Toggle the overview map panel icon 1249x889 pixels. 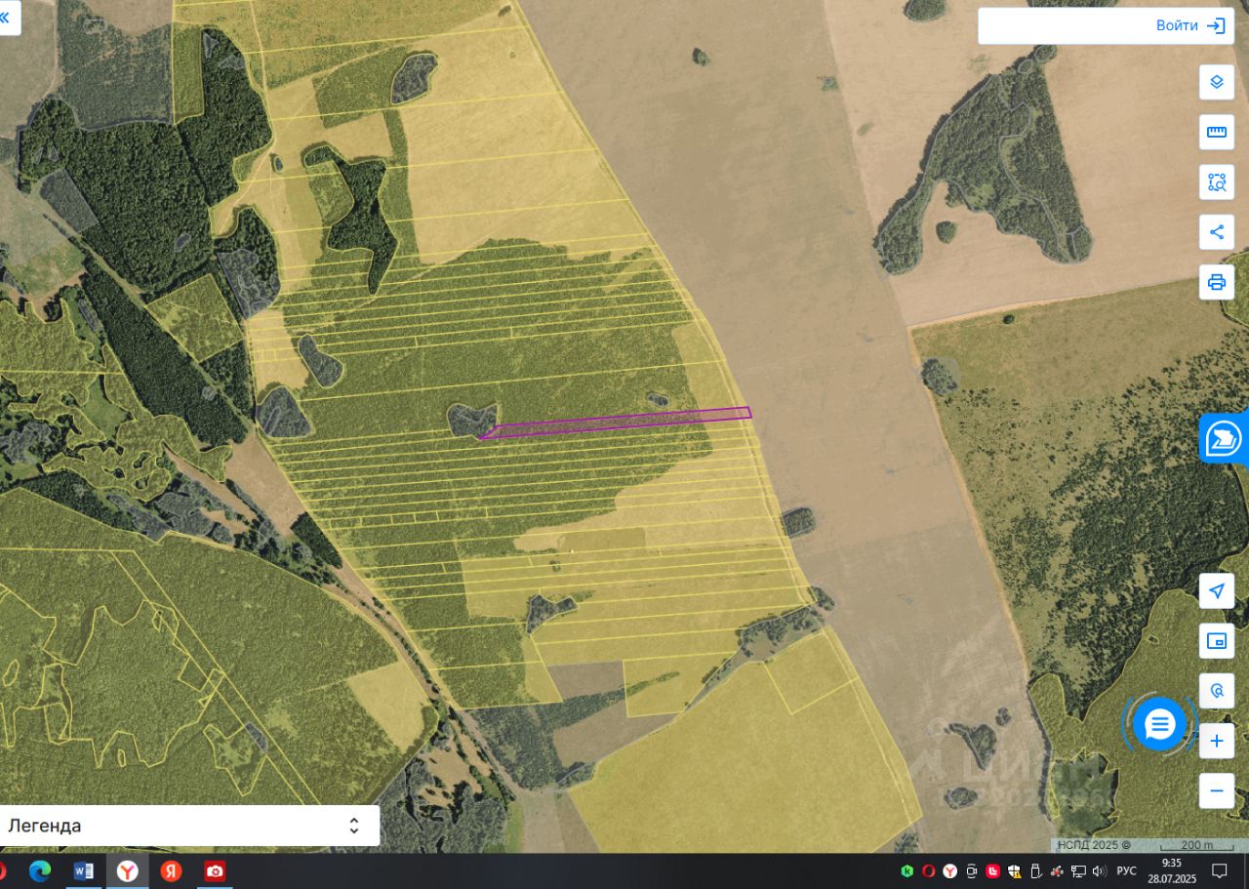(1216, 641)
